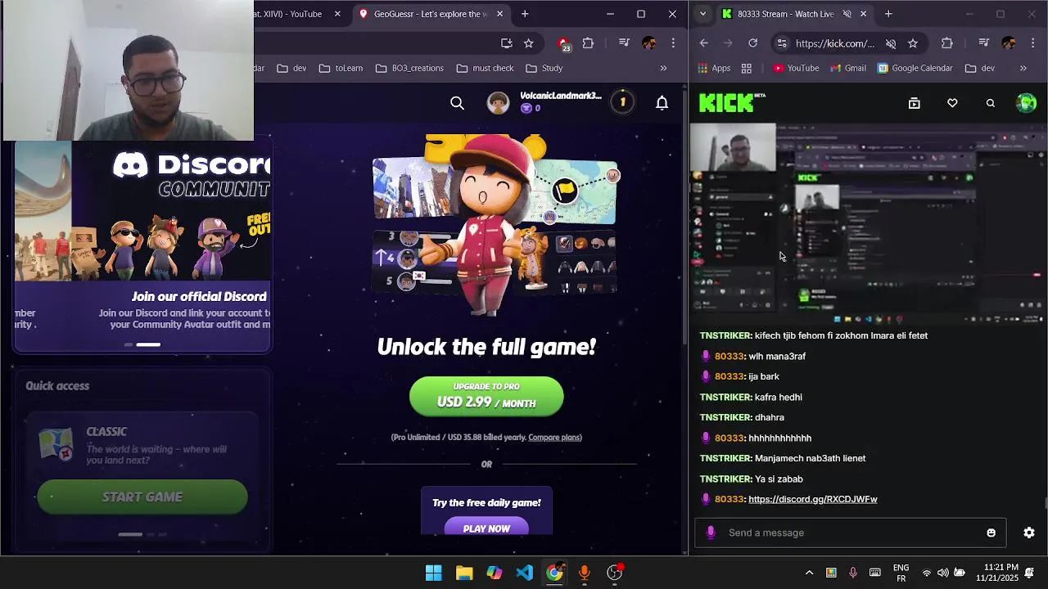Open the extension showing badge 23
The image size is (1048, 589).
tap(564, 43)
